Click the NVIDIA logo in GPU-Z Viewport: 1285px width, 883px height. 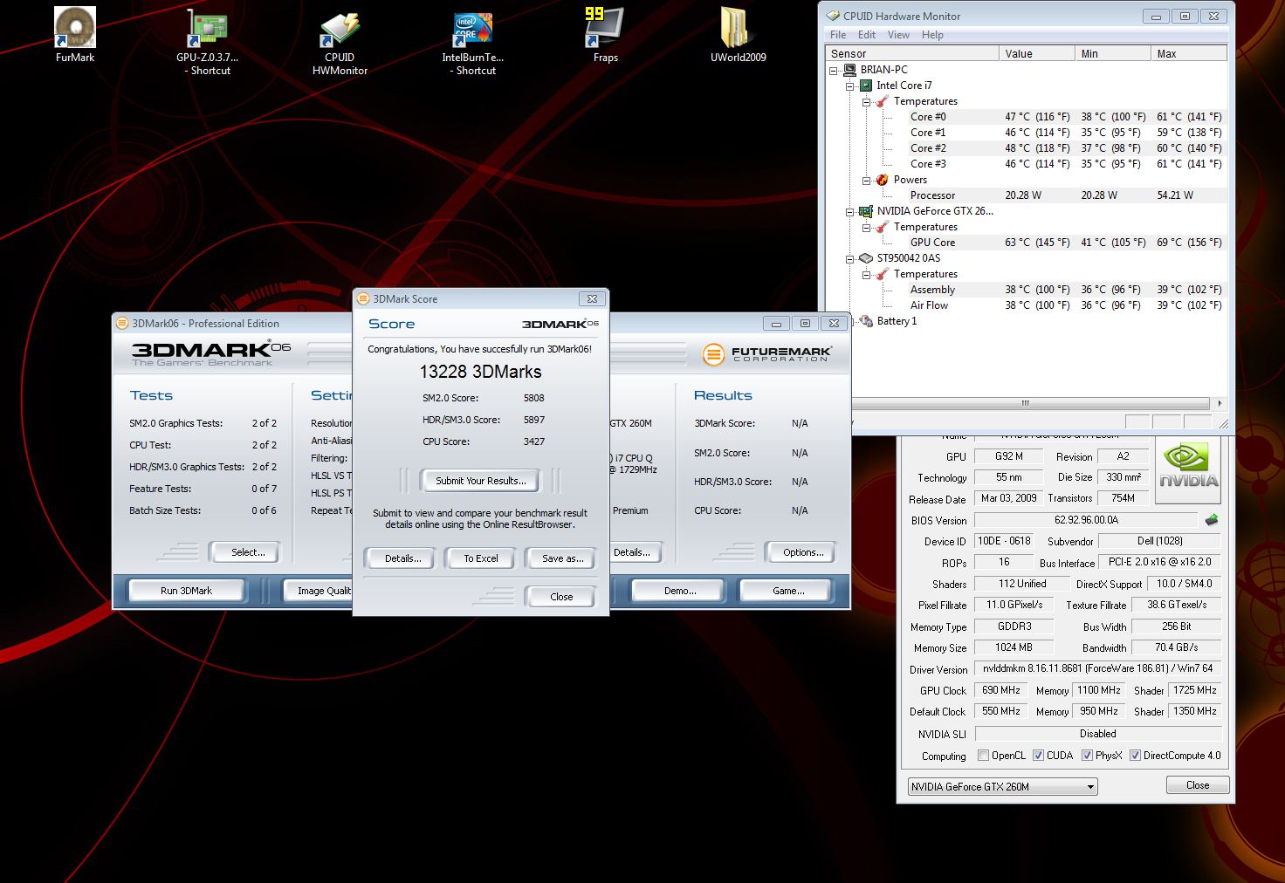(x=1188, y=471)
